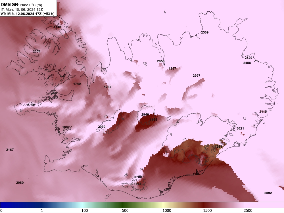Click the map value 3021

pos(240,128)
